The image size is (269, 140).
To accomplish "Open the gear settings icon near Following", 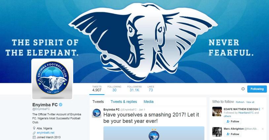I will point(243,89).
